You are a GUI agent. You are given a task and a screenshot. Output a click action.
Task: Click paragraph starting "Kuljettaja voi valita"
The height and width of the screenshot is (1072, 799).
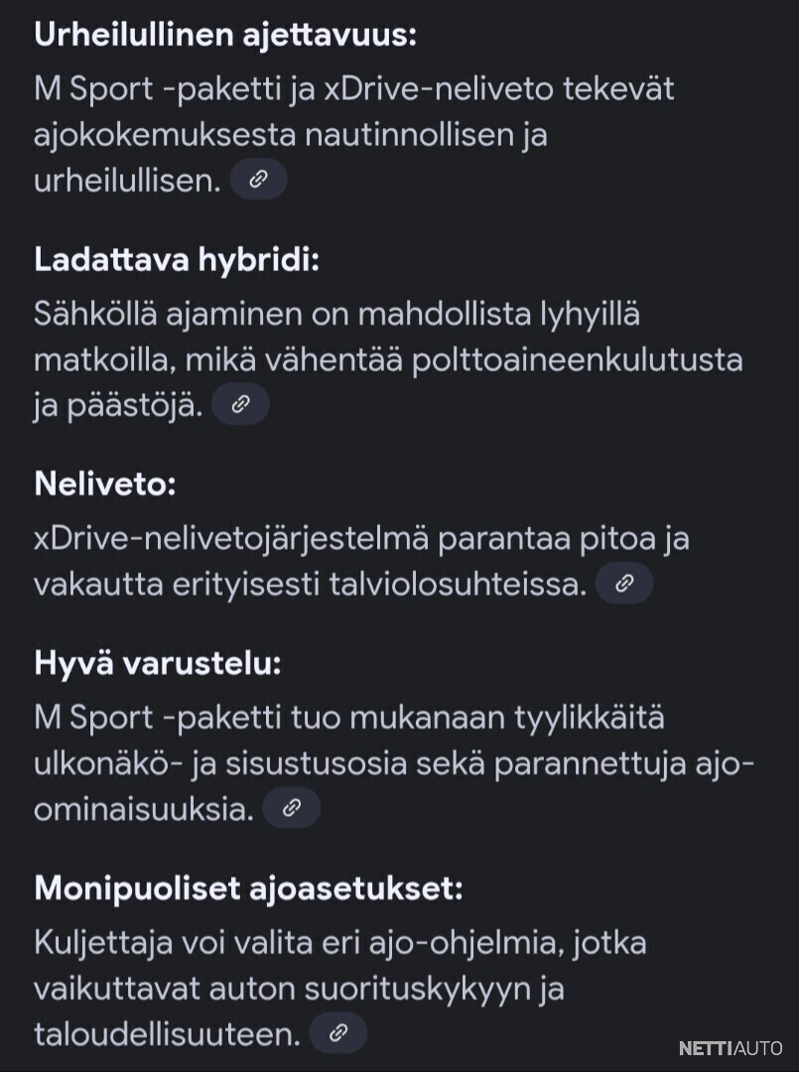(x=340, y=988)
